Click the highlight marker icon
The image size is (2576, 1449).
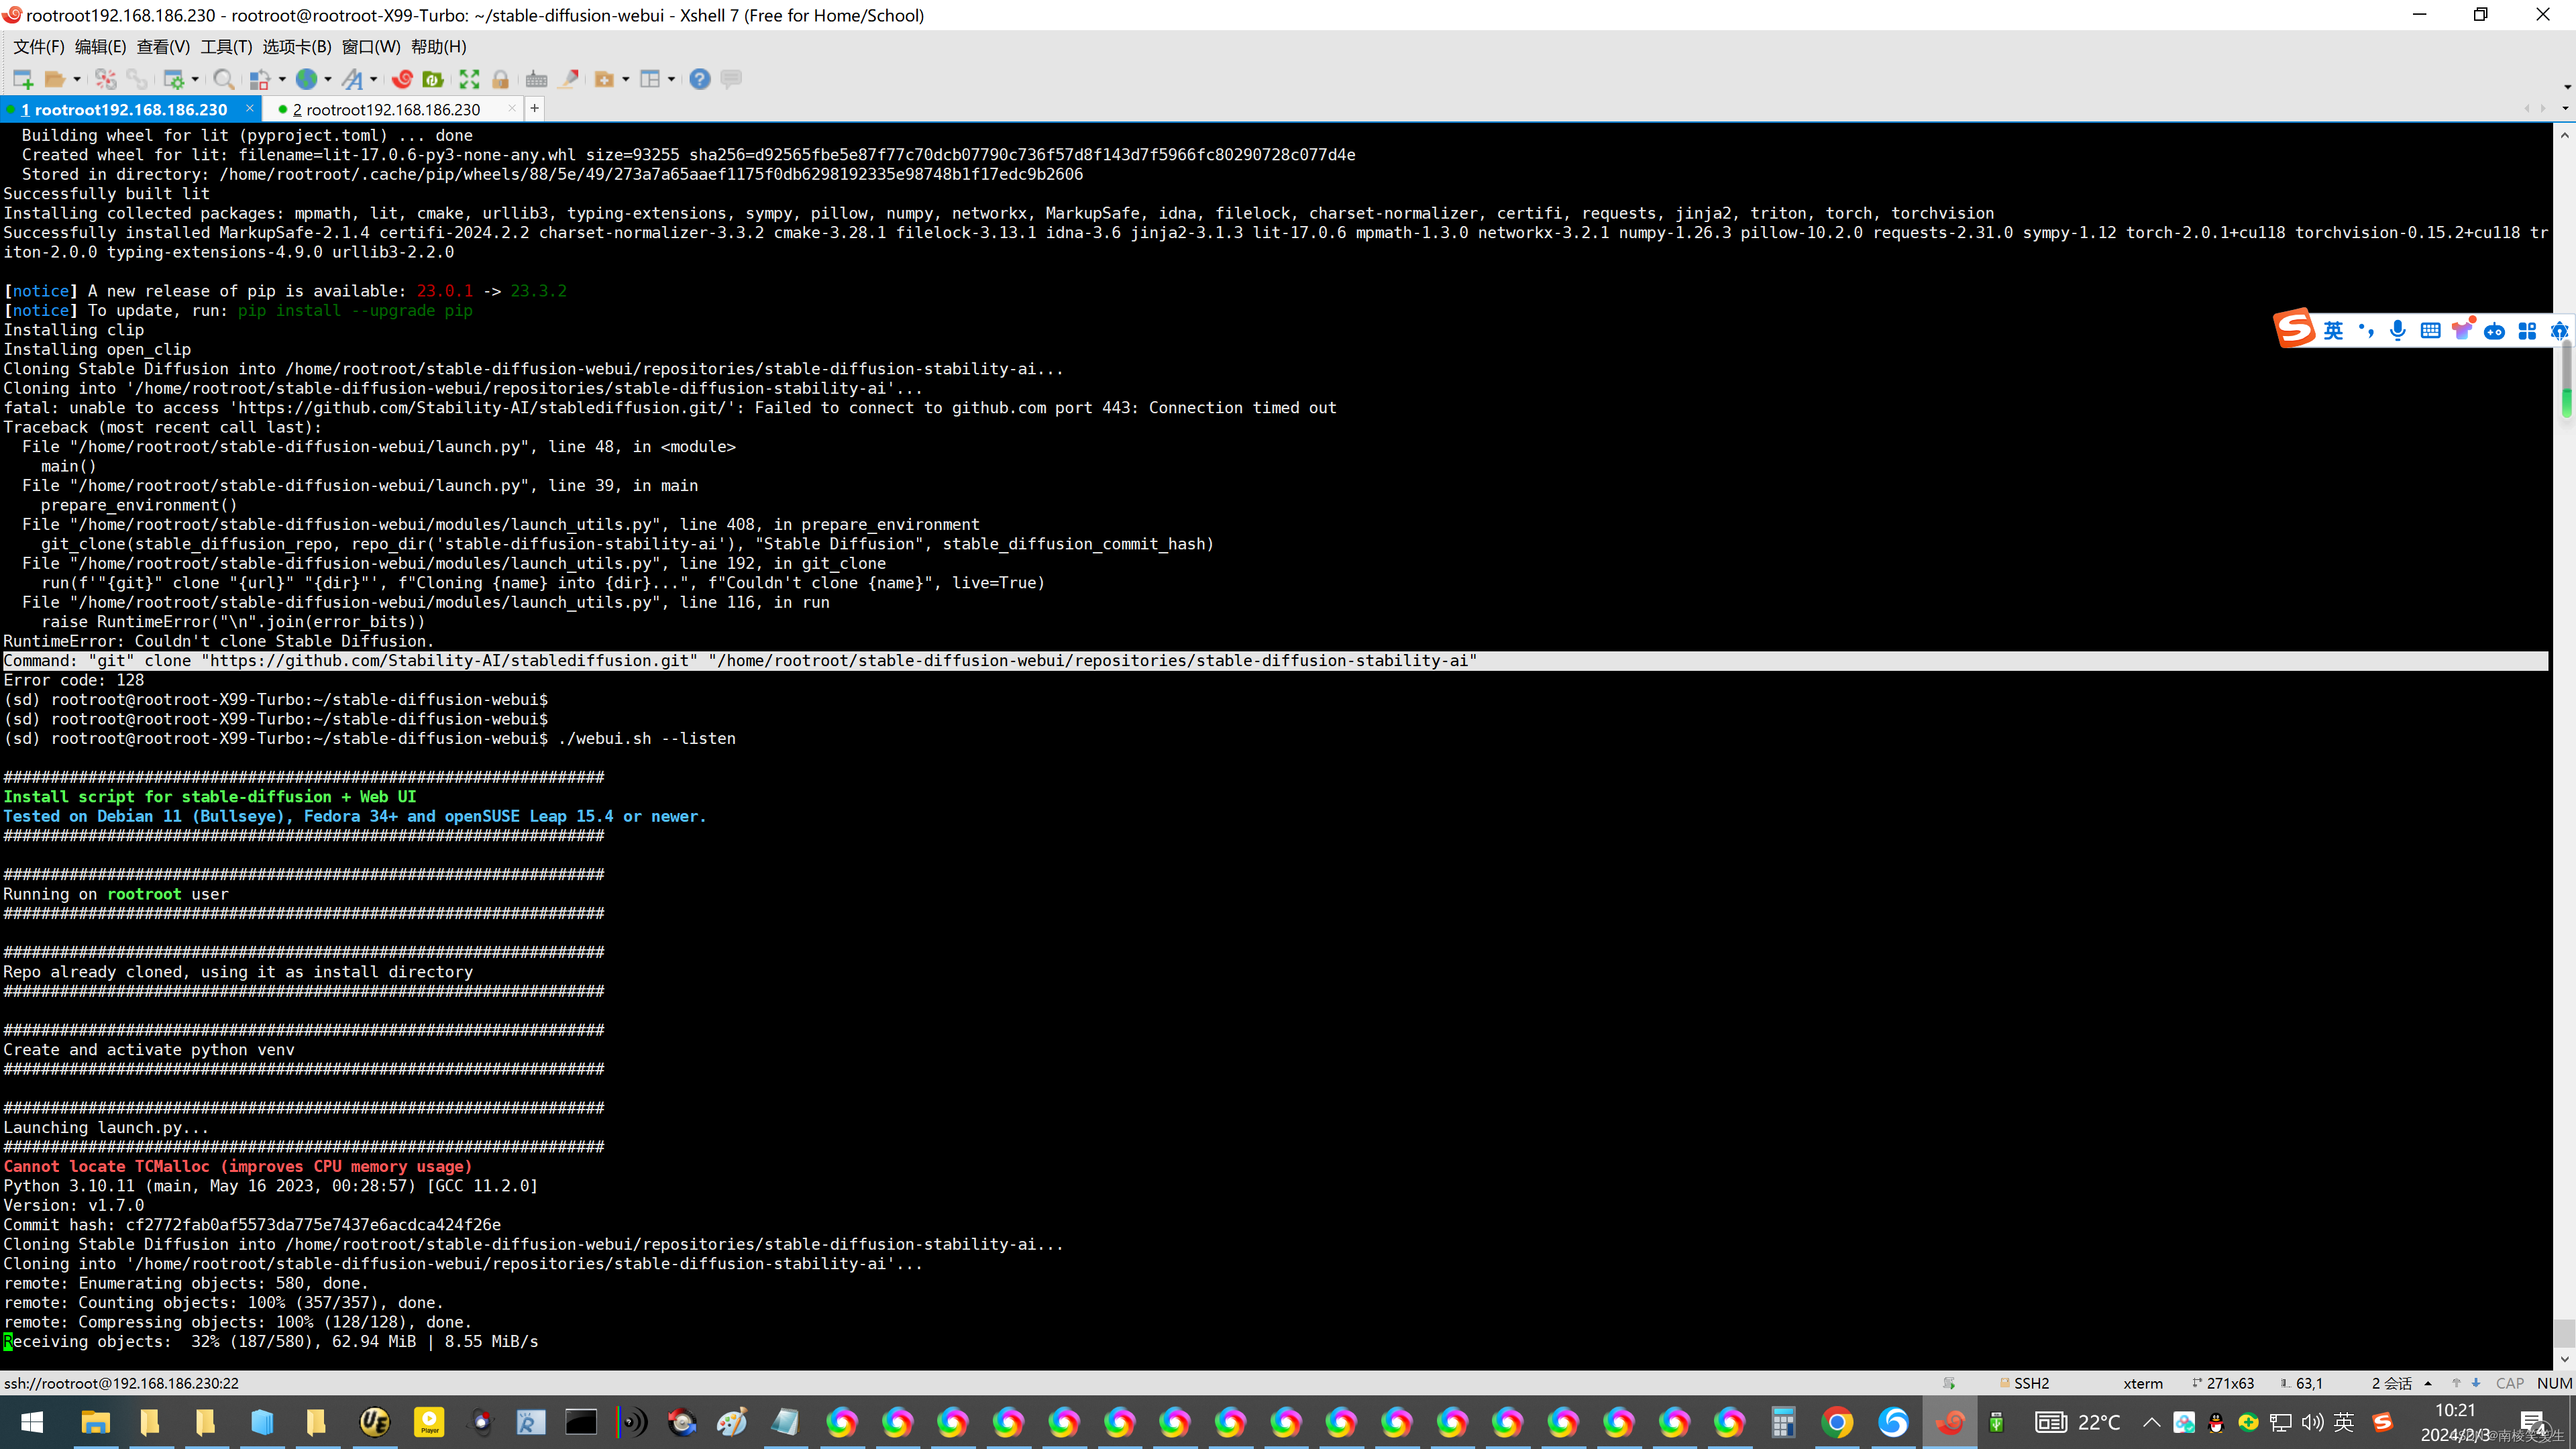click(x=569, y=79)
